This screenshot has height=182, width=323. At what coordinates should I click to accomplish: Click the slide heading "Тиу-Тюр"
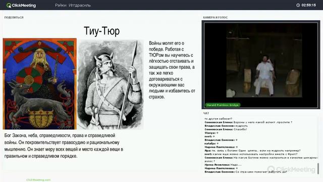[101, 31]
